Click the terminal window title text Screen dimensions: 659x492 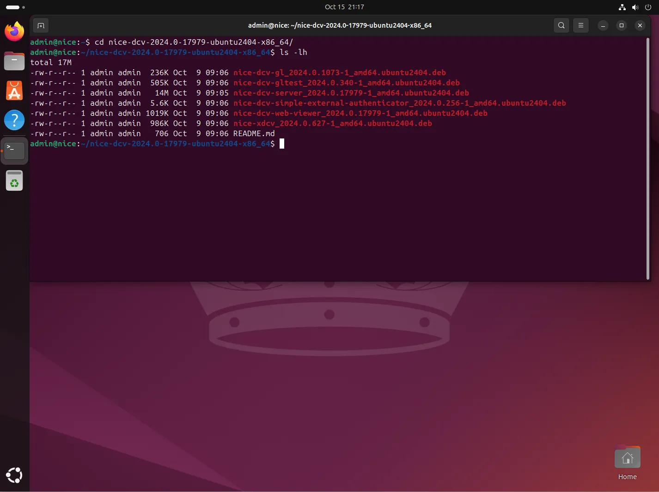(x=340, y=25)
